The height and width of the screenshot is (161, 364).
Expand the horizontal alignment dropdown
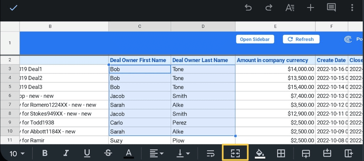click(x=157, y=153)
